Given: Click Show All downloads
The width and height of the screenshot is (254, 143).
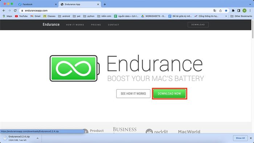Looking at the screenshot, I should tap(240, 138).
